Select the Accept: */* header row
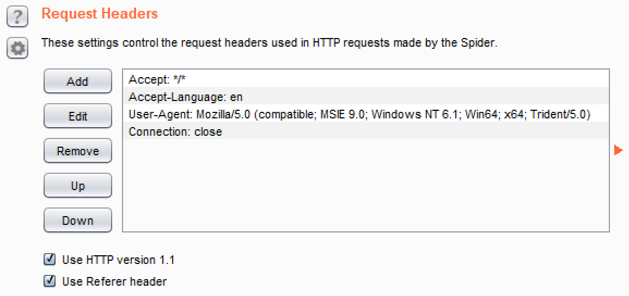 pyautogui.click(x=365, y=79)
